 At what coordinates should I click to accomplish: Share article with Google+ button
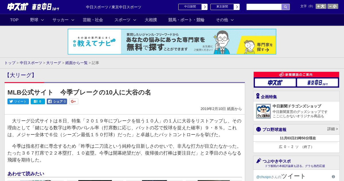point(74,101)
